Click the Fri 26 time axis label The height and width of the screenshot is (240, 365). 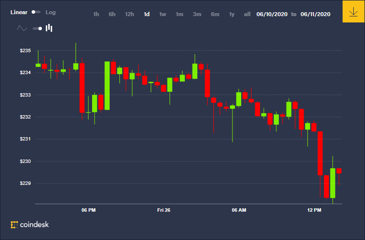pos(164,210)
